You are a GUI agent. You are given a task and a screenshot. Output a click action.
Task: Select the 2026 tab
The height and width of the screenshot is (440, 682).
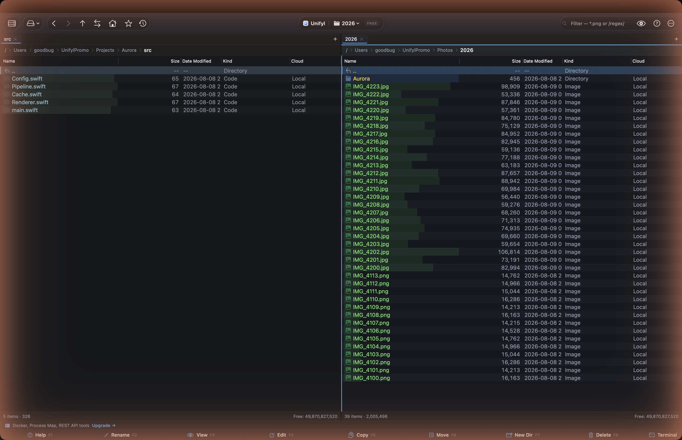(351, 39)
